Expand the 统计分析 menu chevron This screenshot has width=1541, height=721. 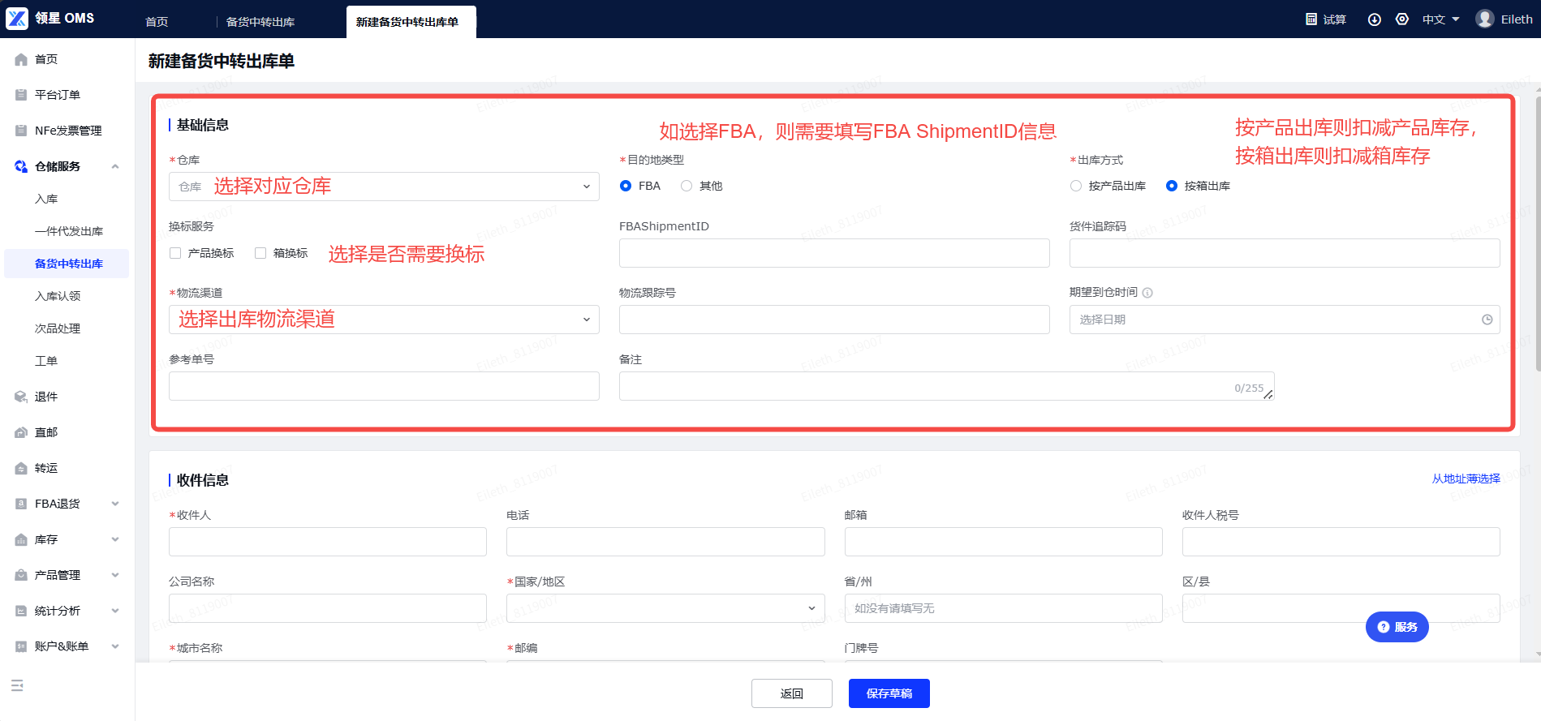(115, 611)
